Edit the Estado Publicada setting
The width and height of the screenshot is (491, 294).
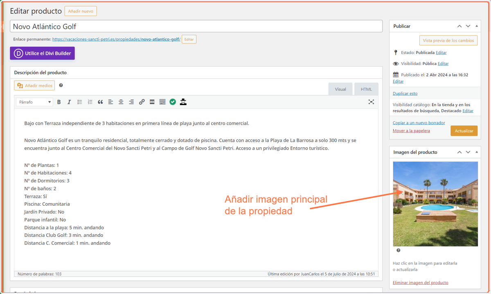tap(441, 53)
